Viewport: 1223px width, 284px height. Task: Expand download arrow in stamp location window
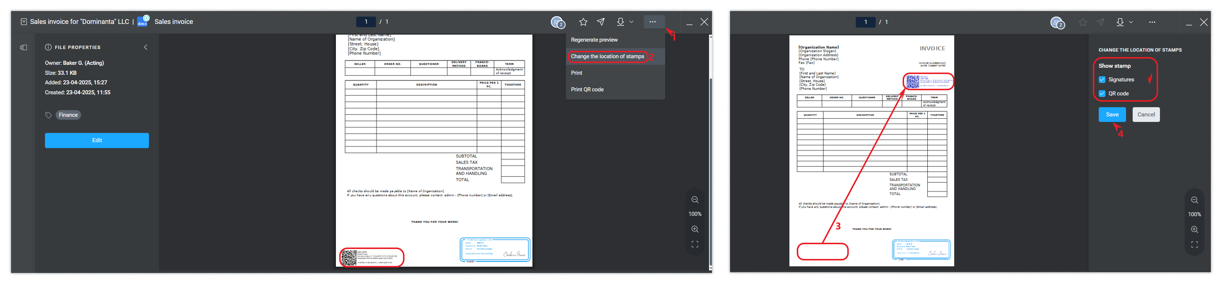[x=1131, y=22]
